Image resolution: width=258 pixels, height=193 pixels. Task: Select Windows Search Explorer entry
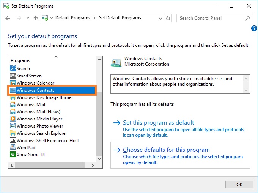tap(42, 133)
